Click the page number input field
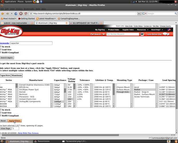Viewport: 178px width, 143px height. tap(16, 128)
